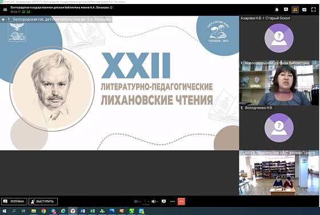Image resolution: width=320 pixels, height=215 pixels.
Task: Open the three-dots more options menu
Action: (x=173, y=201)
